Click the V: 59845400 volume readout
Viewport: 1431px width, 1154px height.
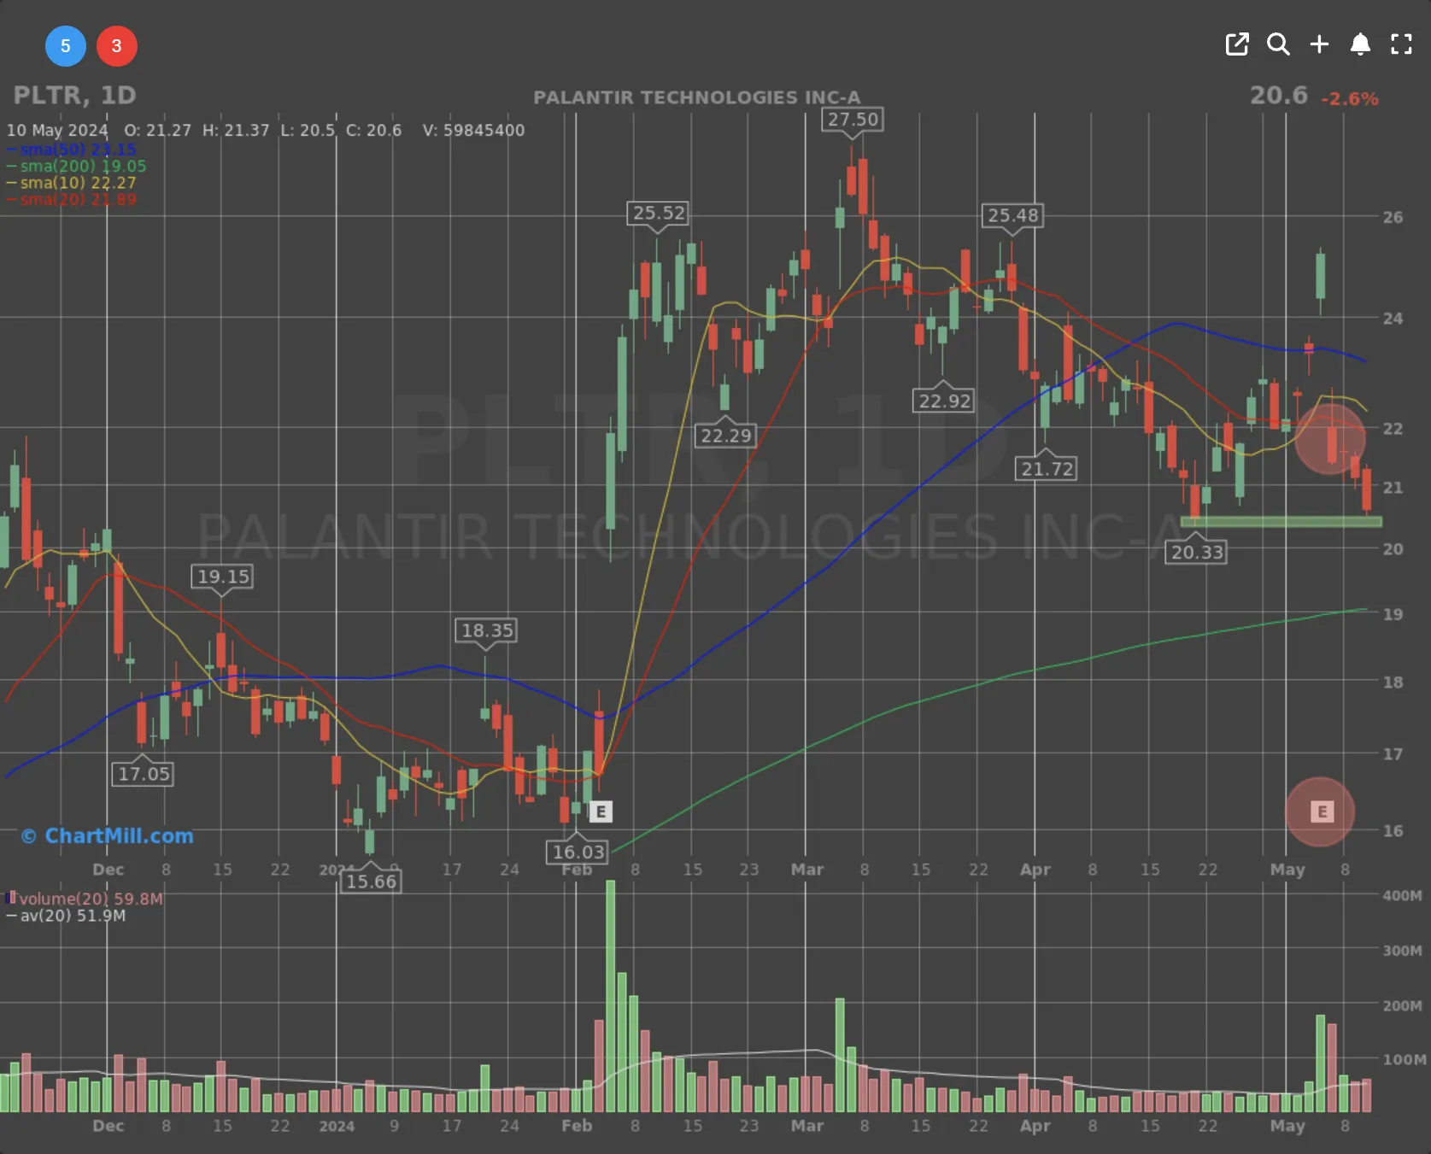tap(473, 130)
